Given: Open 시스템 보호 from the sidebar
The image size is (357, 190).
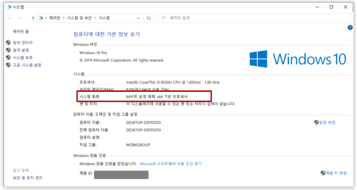Looking at the screenshot, I should click(x=23, y=58).
